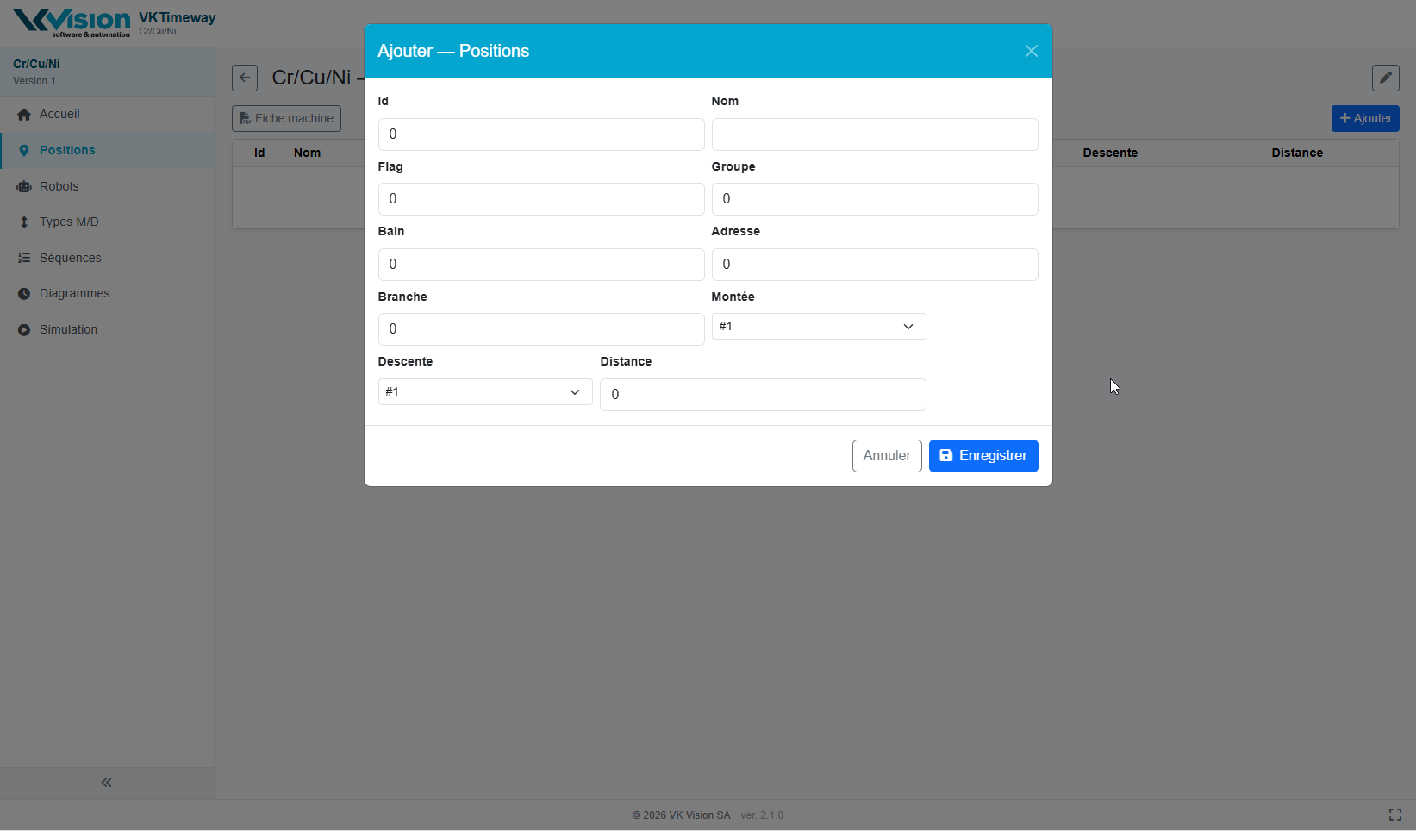The width and height of the screenshot is (1416, 831).
Task: Close the Ajouter Positions dialog
Action: (1031, 51)
